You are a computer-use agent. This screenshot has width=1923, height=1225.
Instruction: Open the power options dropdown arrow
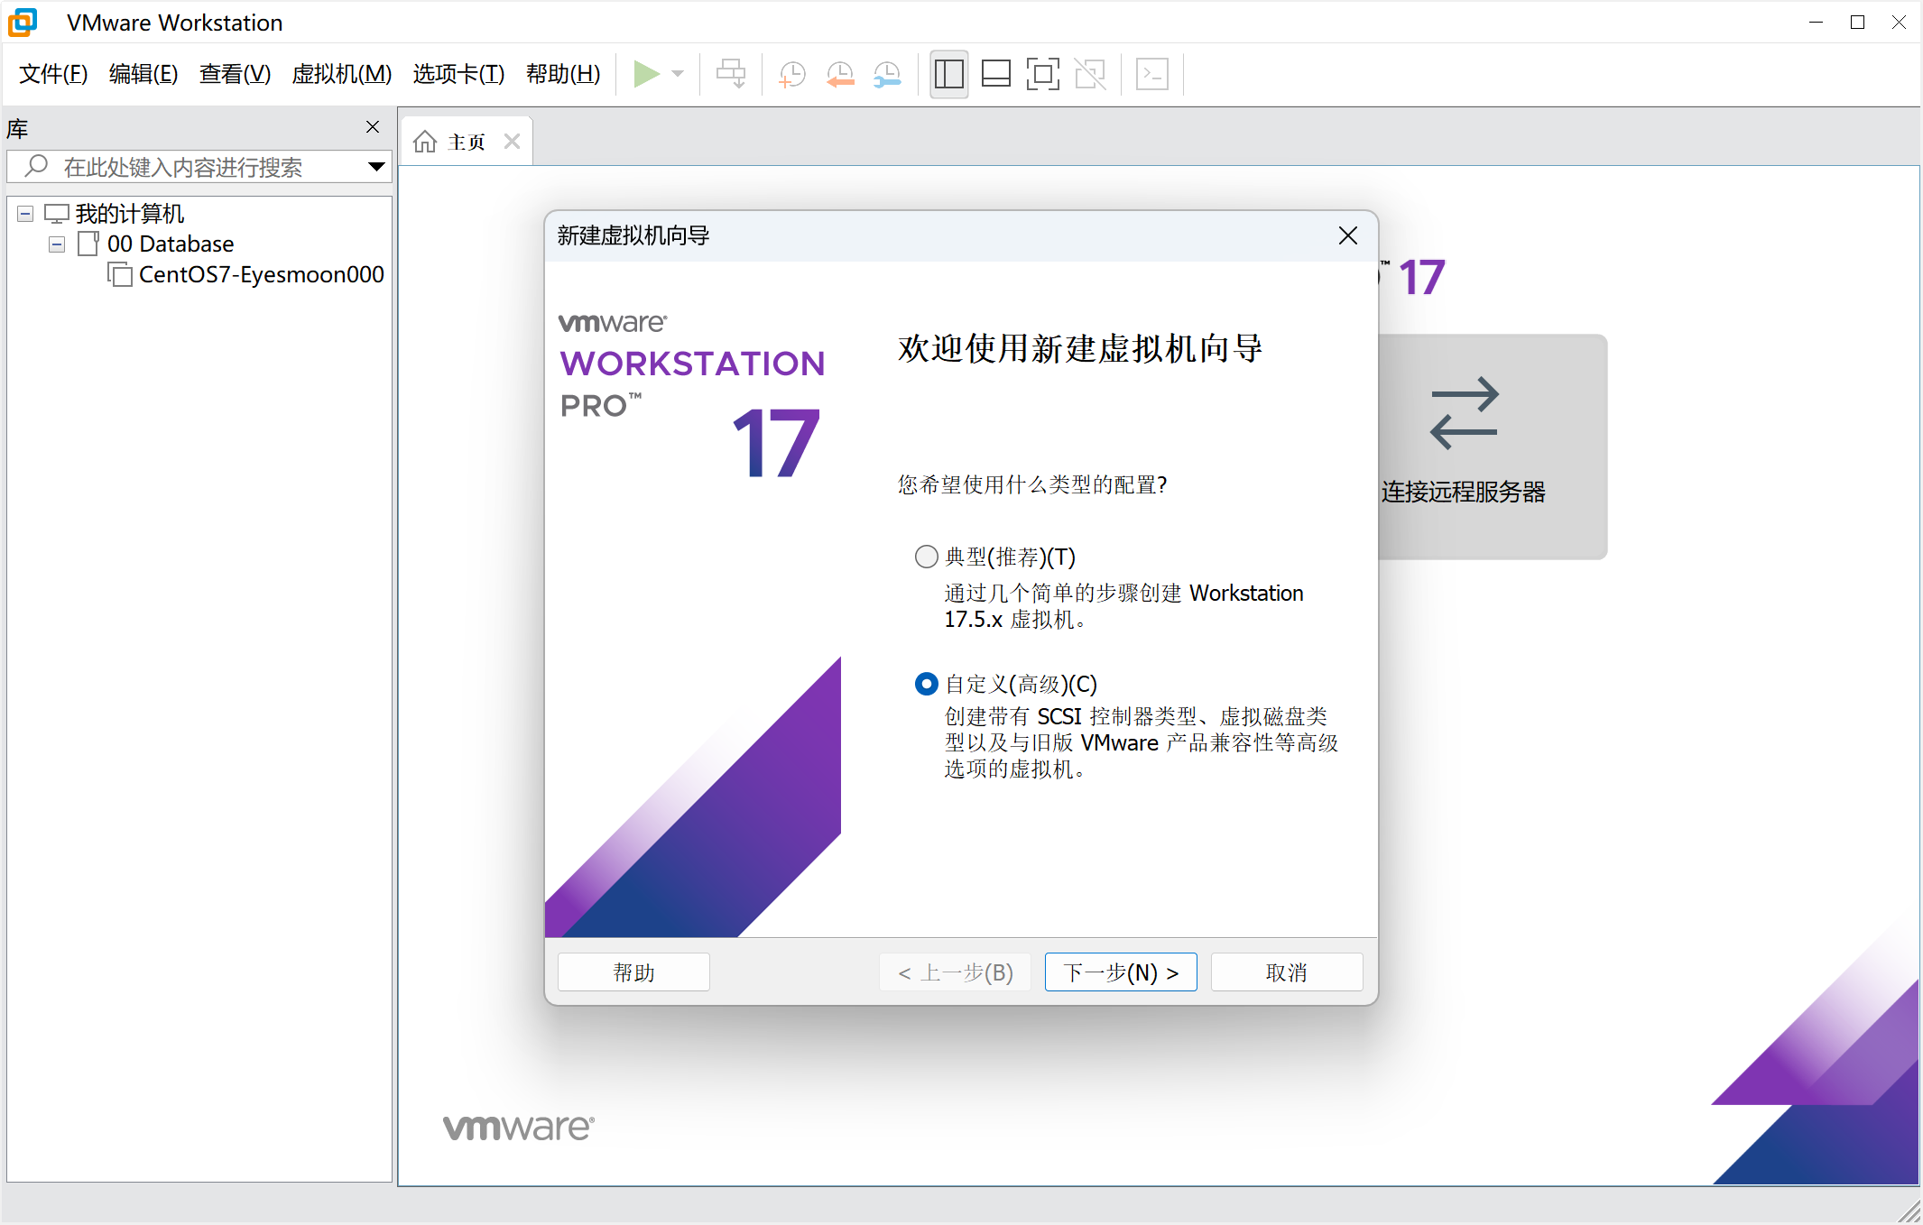[679, 74]
